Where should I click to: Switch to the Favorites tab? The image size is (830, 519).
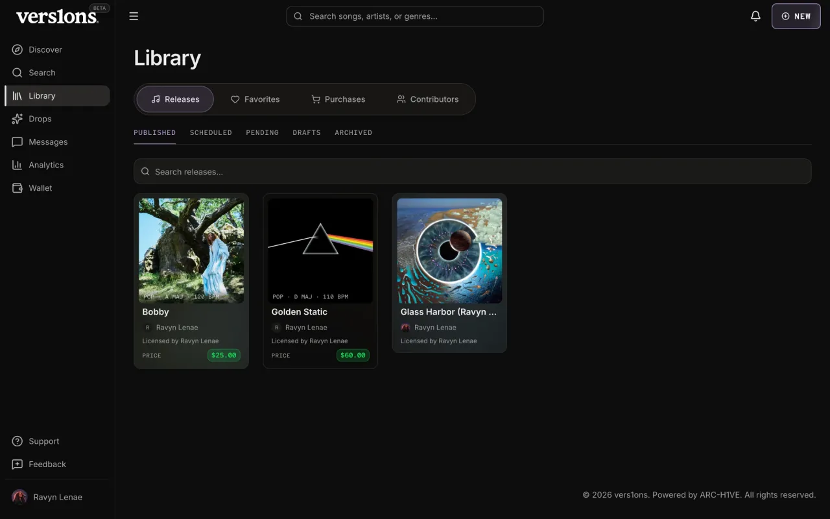pyautogui.click(x=255, y=99)
